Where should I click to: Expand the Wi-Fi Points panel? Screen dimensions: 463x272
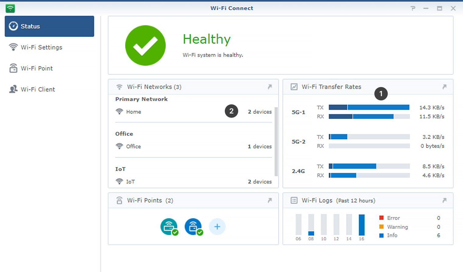tap(270, 200)
